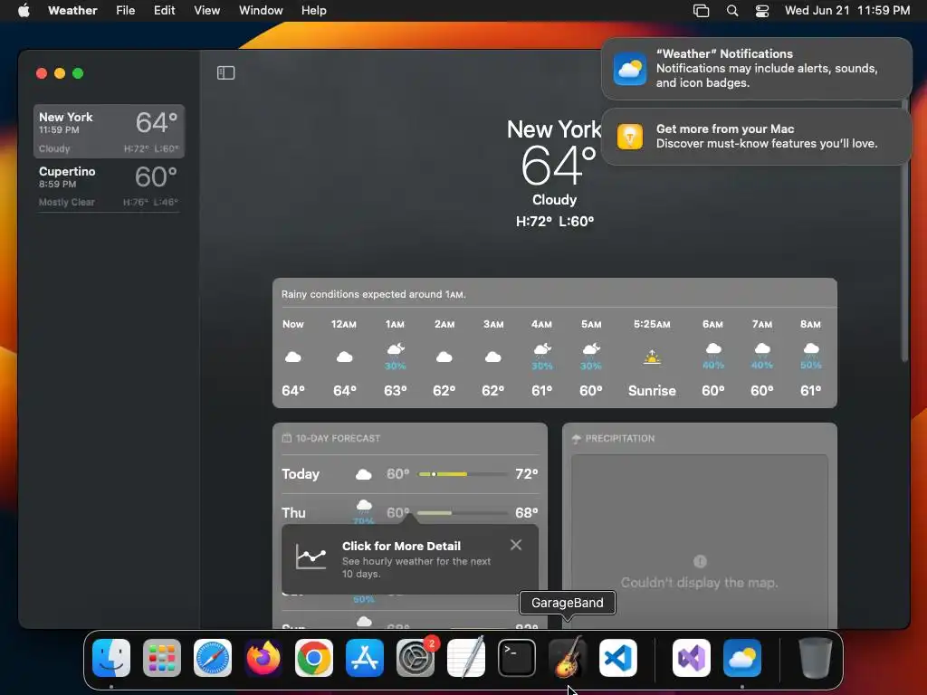Image resolution: width=927 pixels, height=695 pixels.
Task: Click the 2AM cloud icon in hourly forecast
Action: [x=444, y=357]
